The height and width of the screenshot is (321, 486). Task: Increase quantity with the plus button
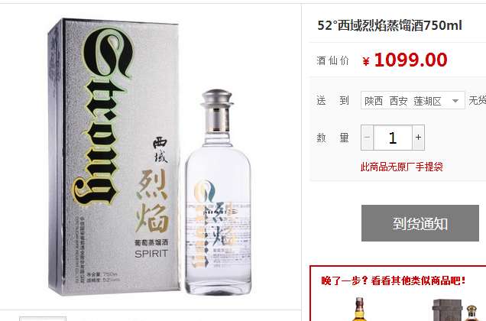[x=418, y=138]
